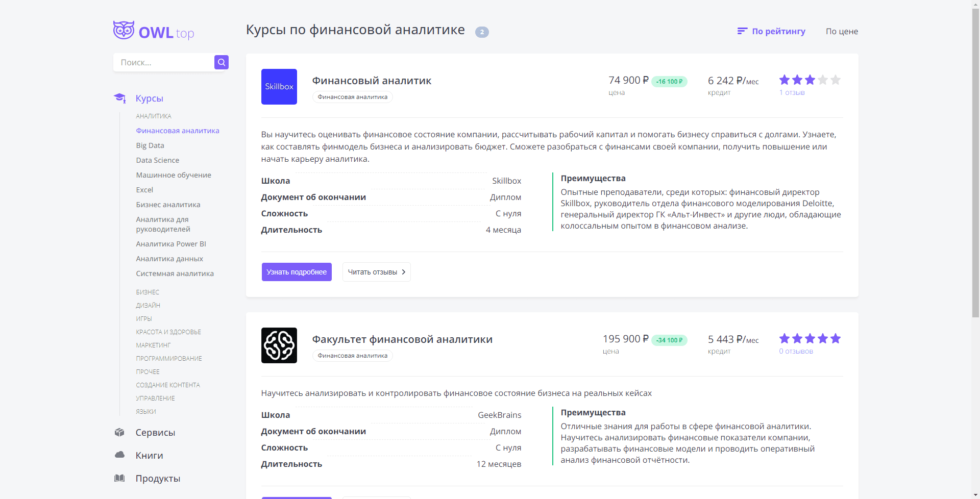Click the cloud icon next to Книги
This screenshot has height=499, width=980.
(x=119, y=455)
